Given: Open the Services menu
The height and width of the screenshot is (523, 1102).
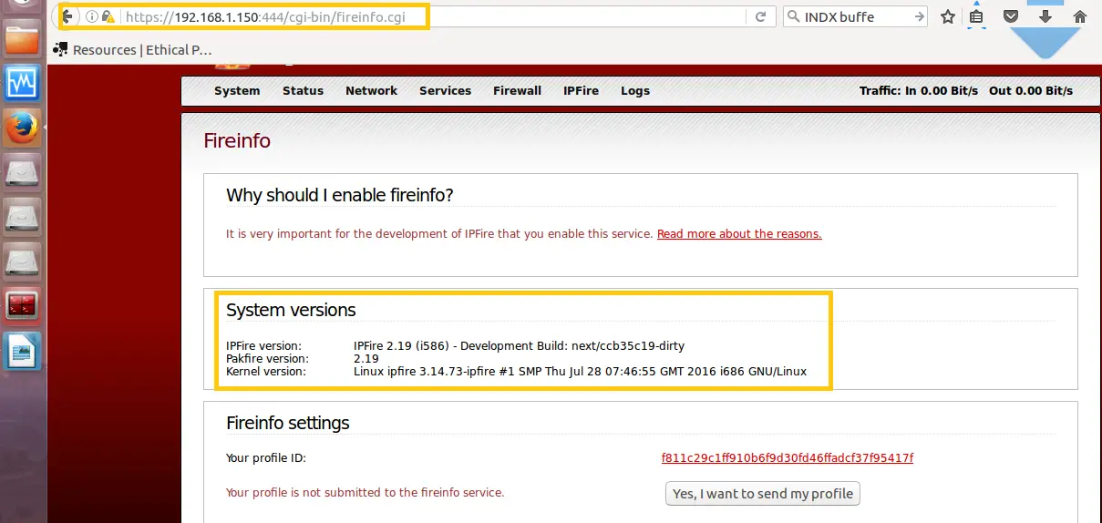Looking at the screenshot, I should point(445,91).
